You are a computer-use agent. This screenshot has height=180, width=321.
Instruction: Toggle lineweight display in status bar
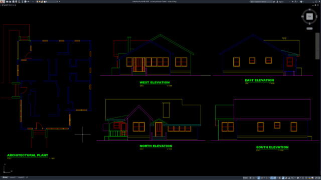[280, 178]
